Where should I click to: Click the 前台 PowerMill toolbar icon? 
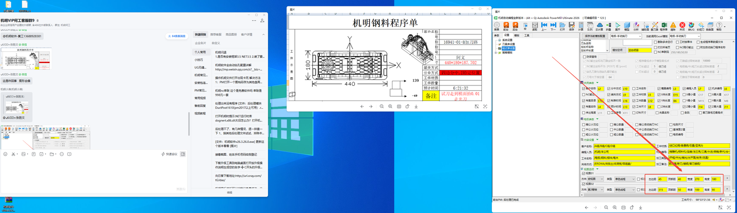pos(506,26)
